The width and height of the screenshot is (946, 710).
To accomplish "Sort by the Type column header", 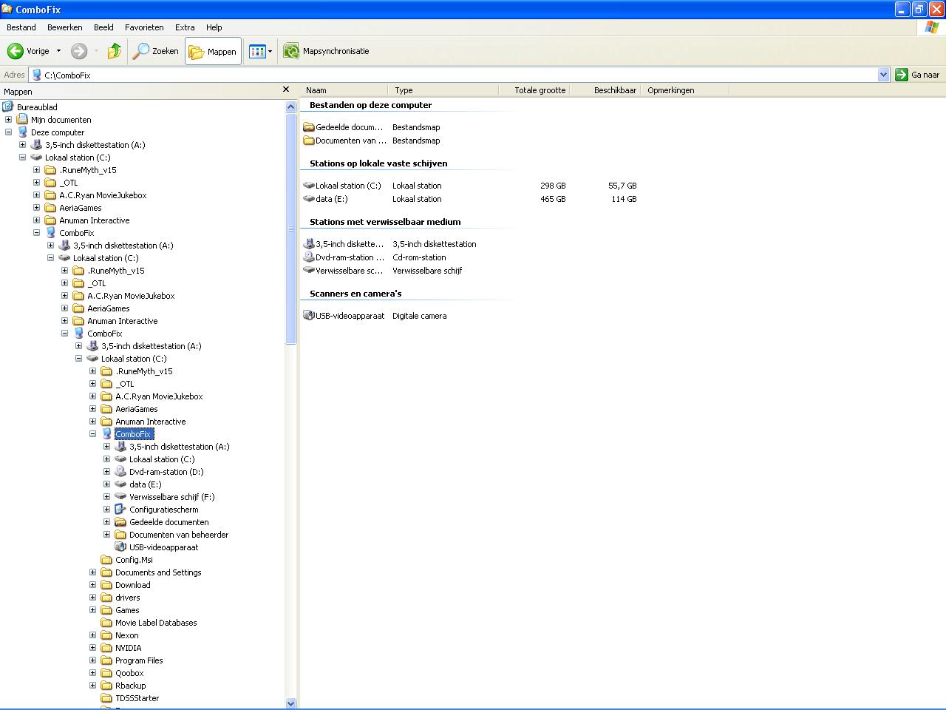I will coord(443,90).
